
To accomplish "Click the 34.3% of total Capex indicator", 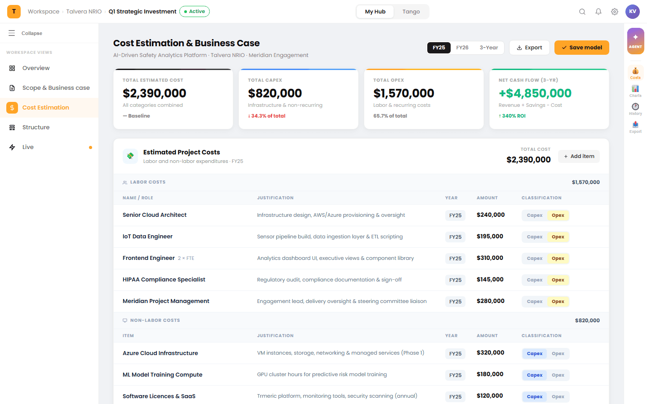I will [x=267, y=116].
